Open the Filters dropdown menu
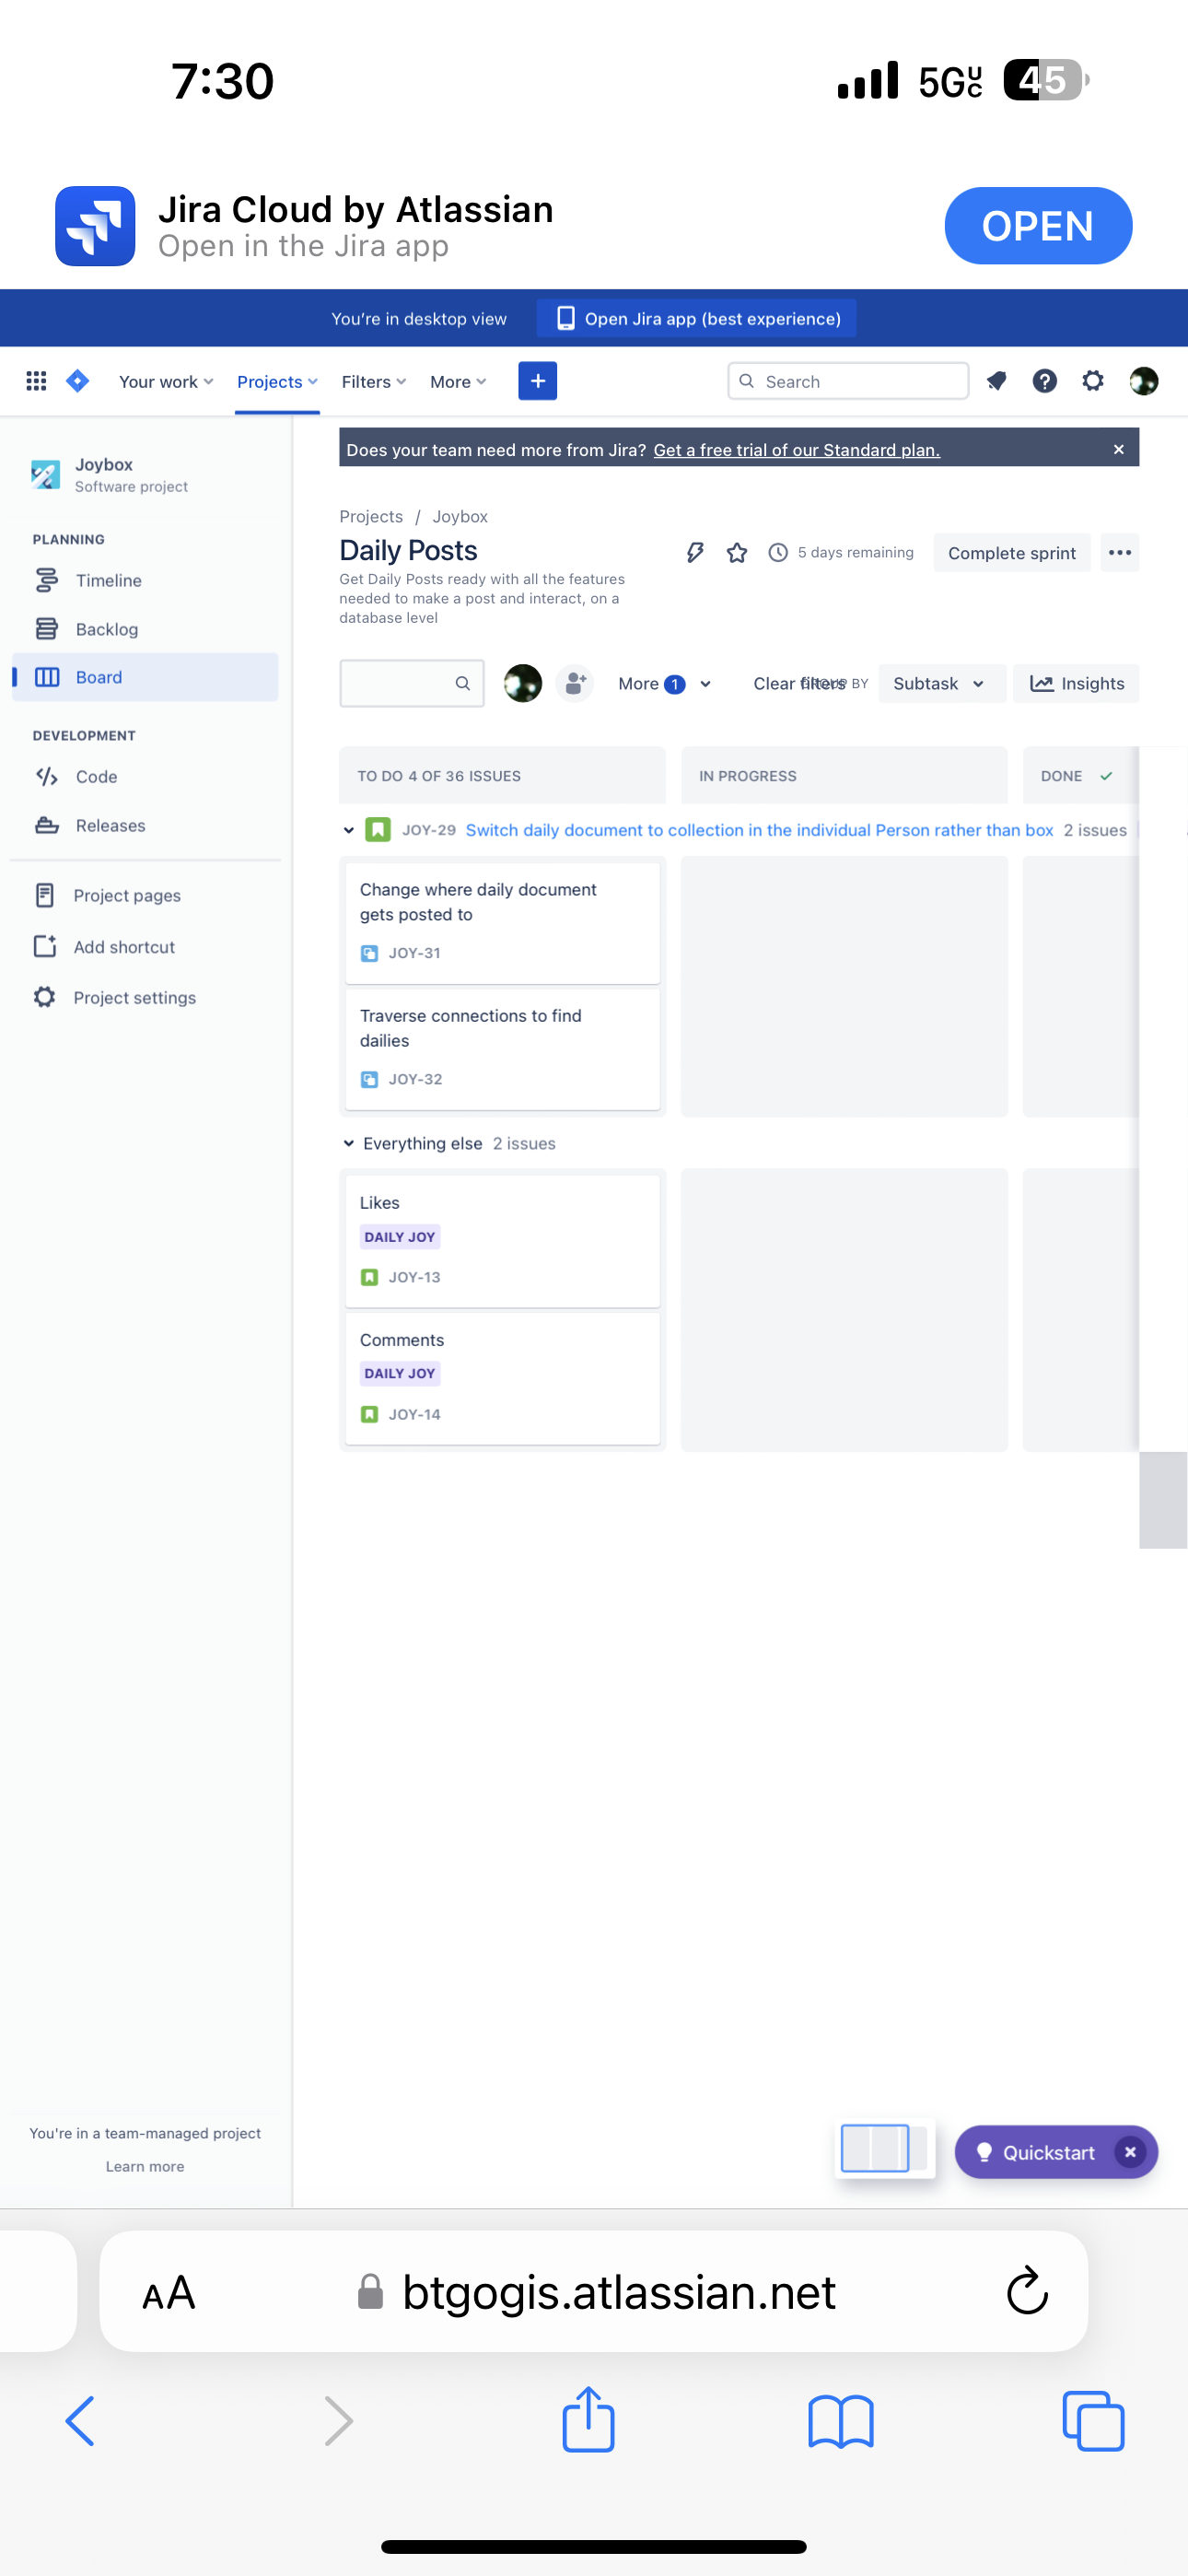Viewport: 1188px width, 2576px height. click(374, 381)
